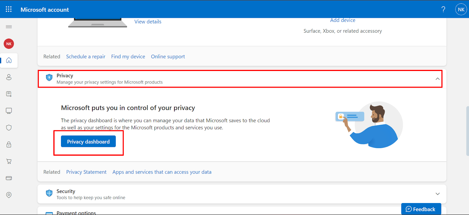469x215 pixels.
Task: Open the NK account avatar in header
Action: click(461, 9)
